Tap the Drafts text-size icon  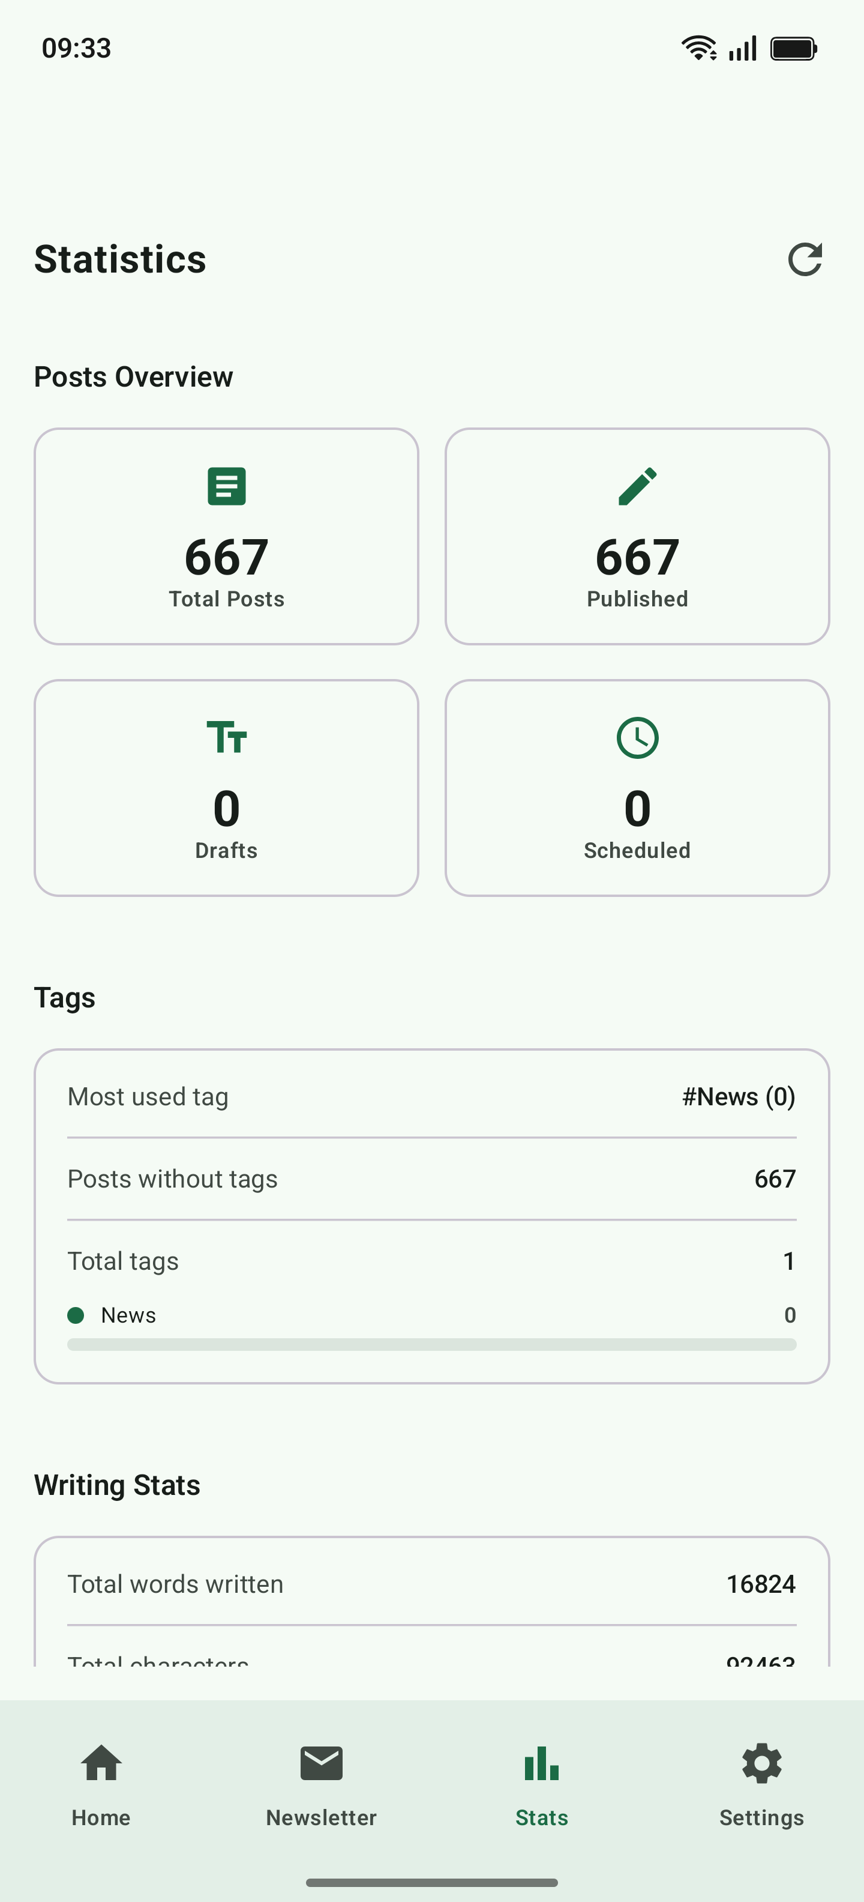[227, 737]
